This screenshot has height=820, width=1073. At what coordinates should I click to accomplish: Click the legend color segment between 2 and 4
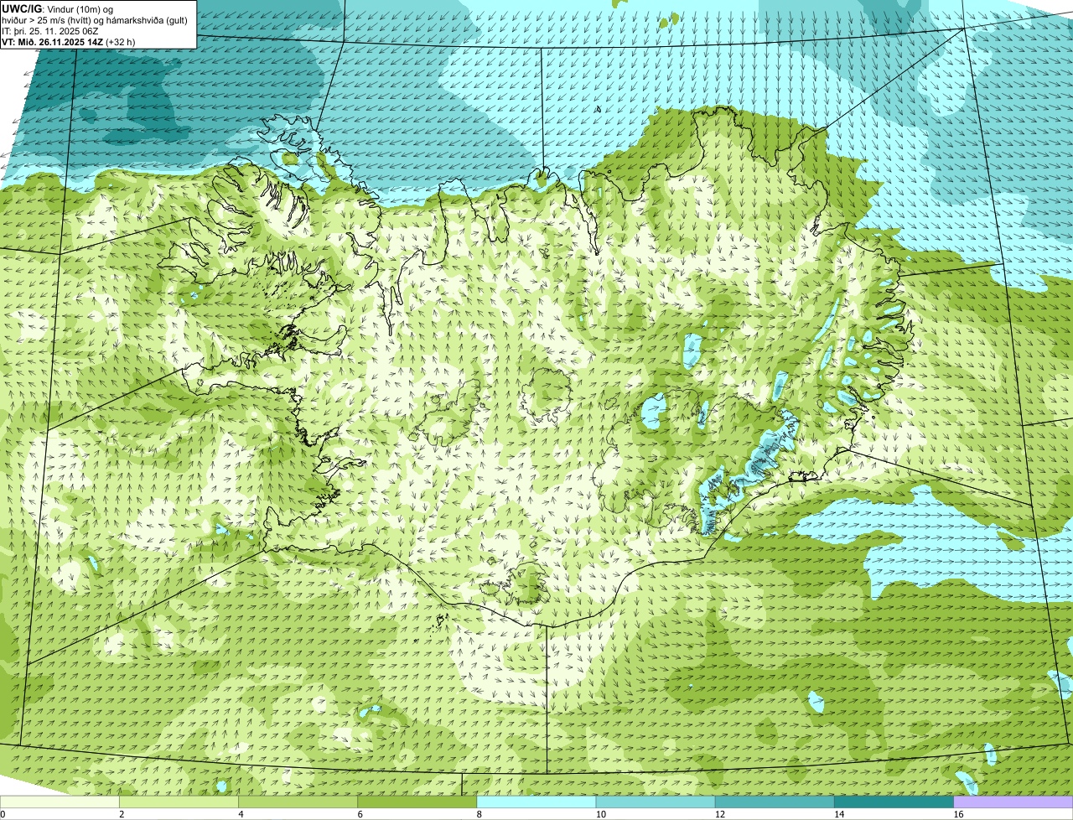tap(179, 802)
